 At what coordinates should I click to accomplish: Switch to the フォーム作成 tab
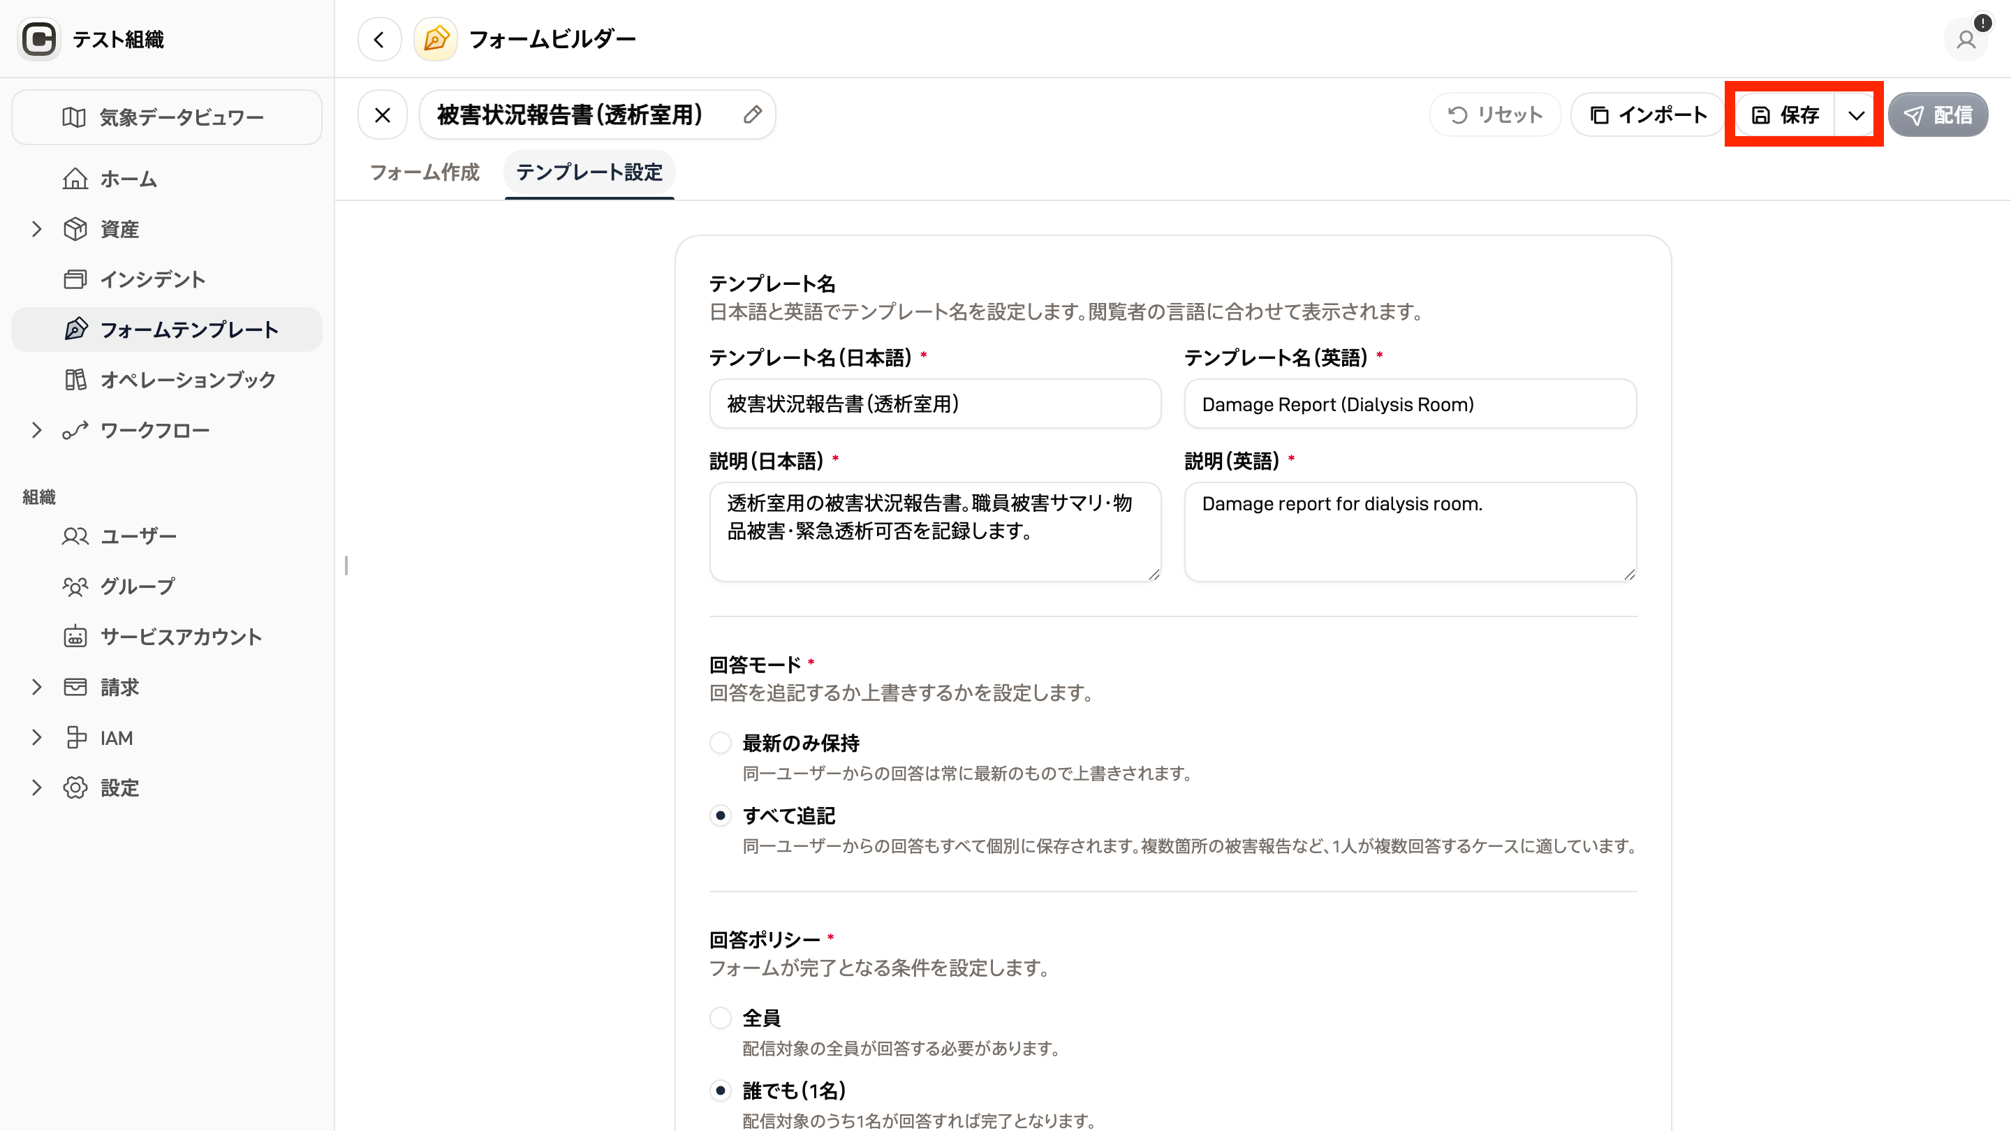424,172
